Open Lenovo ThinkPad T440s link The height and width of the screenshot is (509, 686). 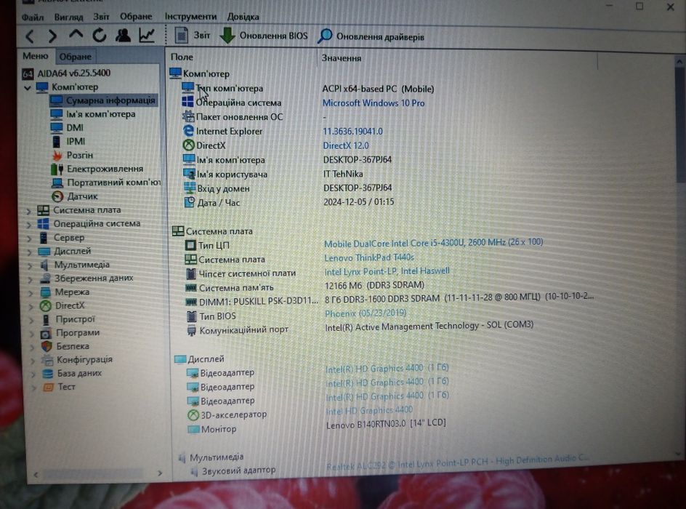(369, 258)
